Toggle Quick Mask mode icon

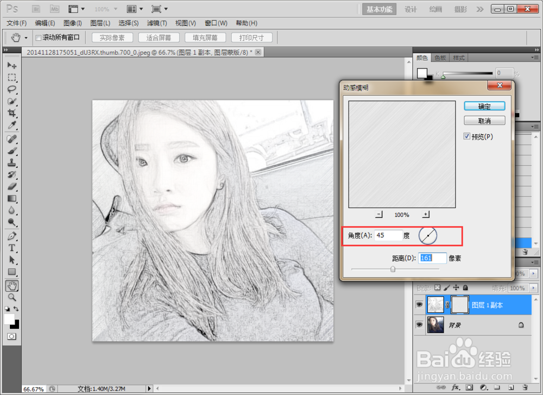tap(11, 336)
